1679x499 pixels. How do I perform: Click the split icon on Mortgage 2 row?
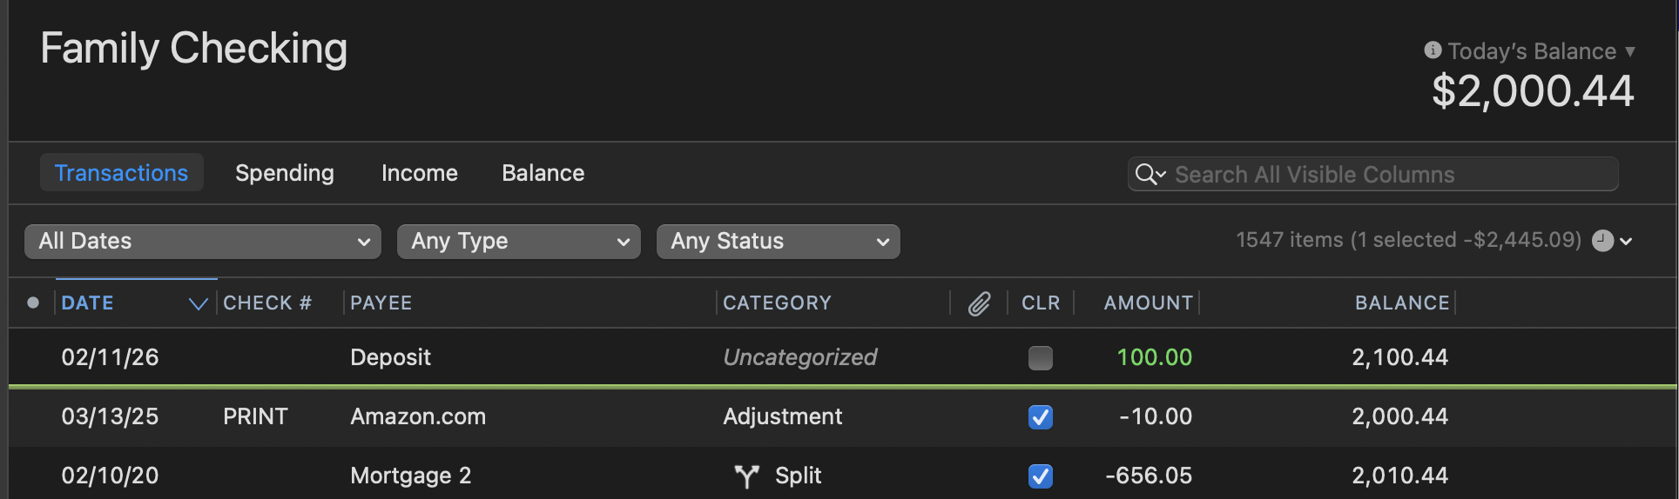coord(746,476)
